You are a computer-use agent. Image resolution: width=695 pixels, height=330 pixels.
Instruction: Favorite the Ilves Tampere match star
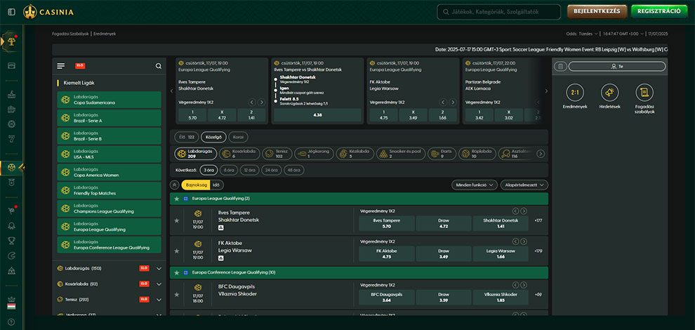(177, 220)
